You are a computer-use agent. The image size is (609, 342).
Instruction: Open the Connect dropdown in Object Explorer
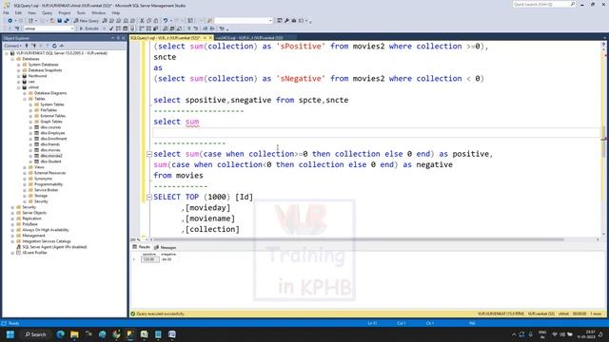pyautogui.click(x=12, y=46)
